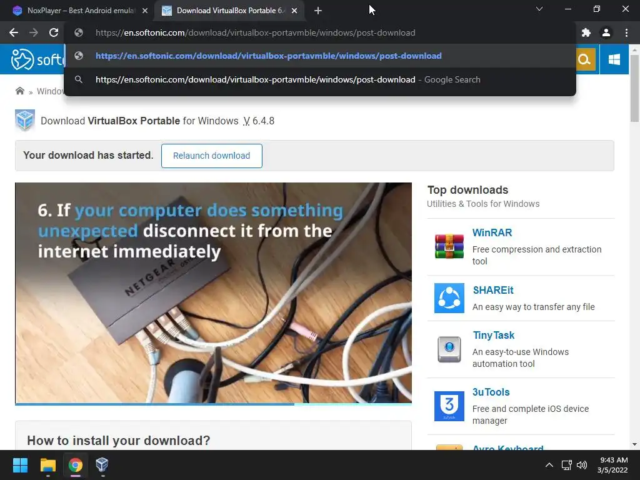Open the orange Softonic search button
This screenshot has width=640, height=480.
click(585, 59)
